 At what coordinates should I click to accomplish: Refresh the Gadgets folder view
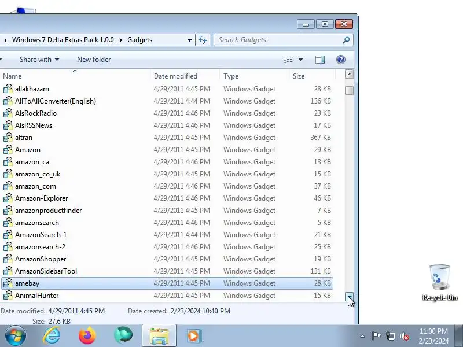pos(203,40)
